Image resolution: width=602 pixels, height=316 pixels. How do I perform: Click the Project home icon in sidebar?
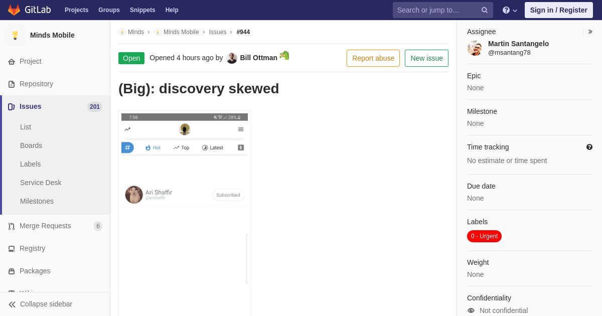[12, 62]
